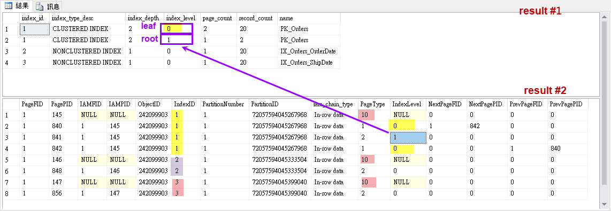This screenshot has width=611, height=211.
Task: Select the NextPagePID column header
Action: [x=487, y=104]
